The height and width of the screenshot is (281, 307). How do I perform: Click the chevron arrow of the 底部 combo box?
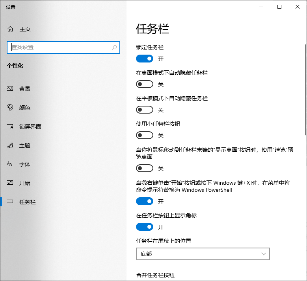point(264,254)
